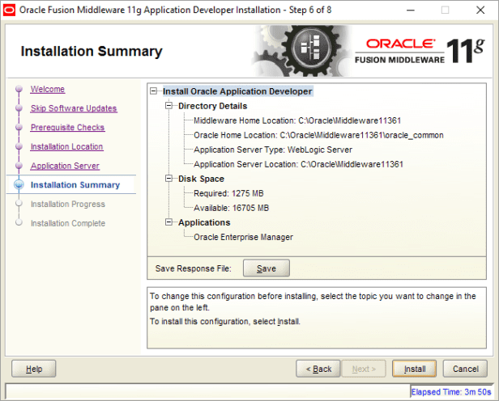This screenshot has width=499, height=401.
Task: Select Application Server Type: WebLogic Server
Action: [273, 150]
